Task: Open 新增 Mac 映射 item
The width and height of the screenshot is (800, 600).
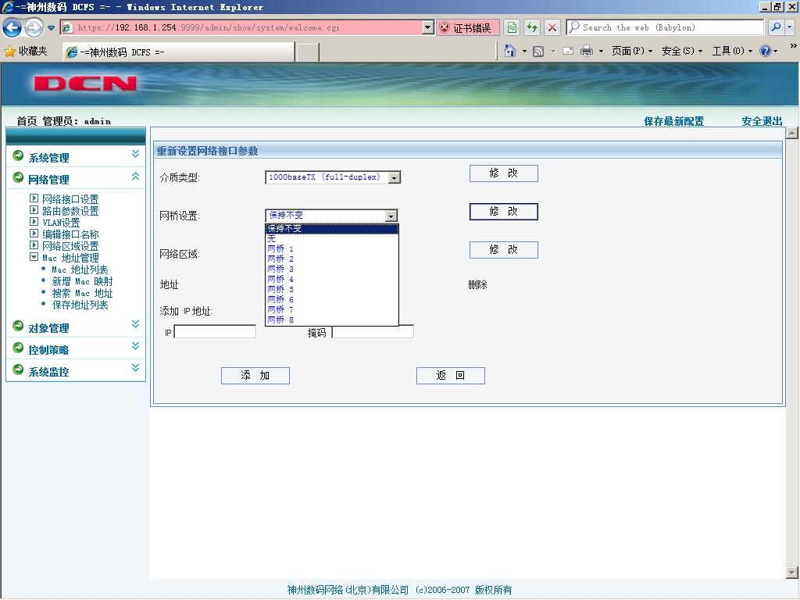Action: (82, 281)
